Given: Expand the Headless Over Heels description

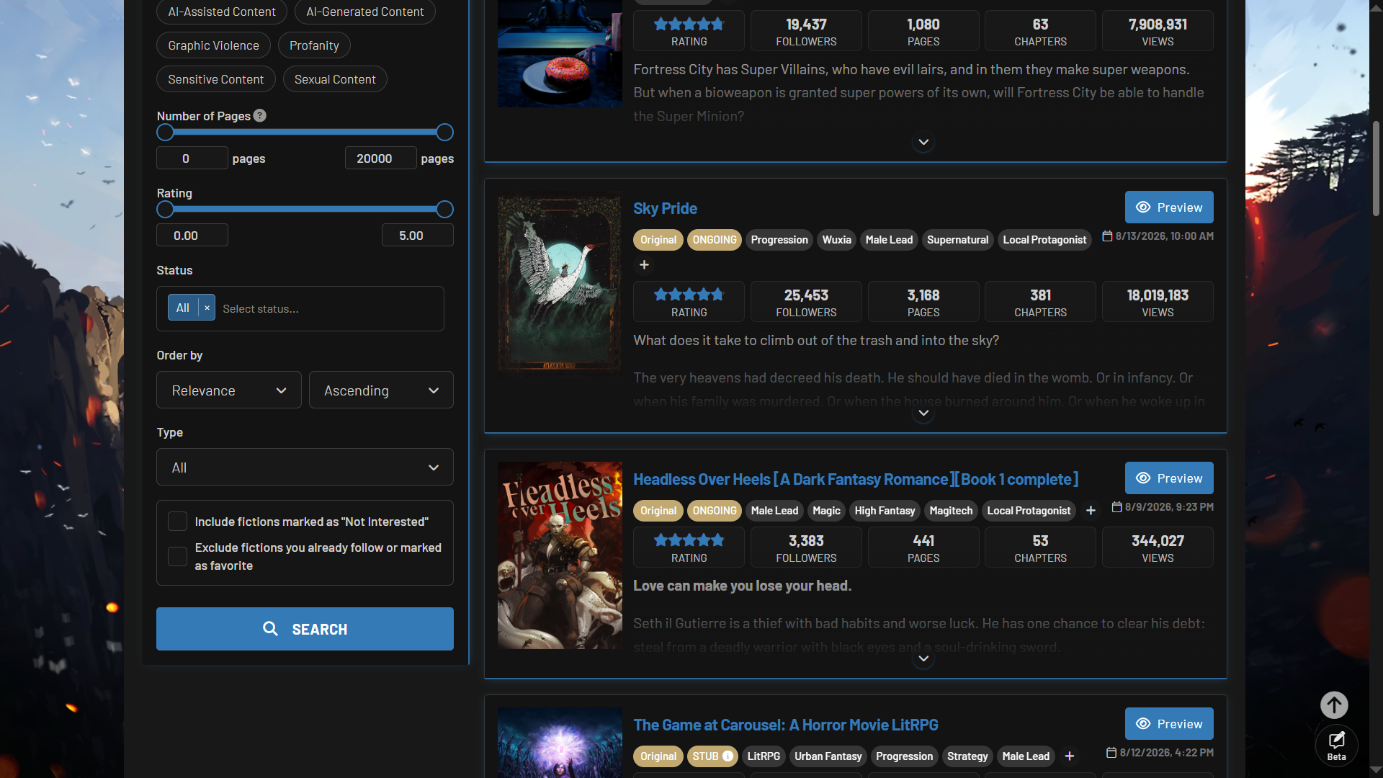Looking at the screenshot, I should (x=923, y=658).
